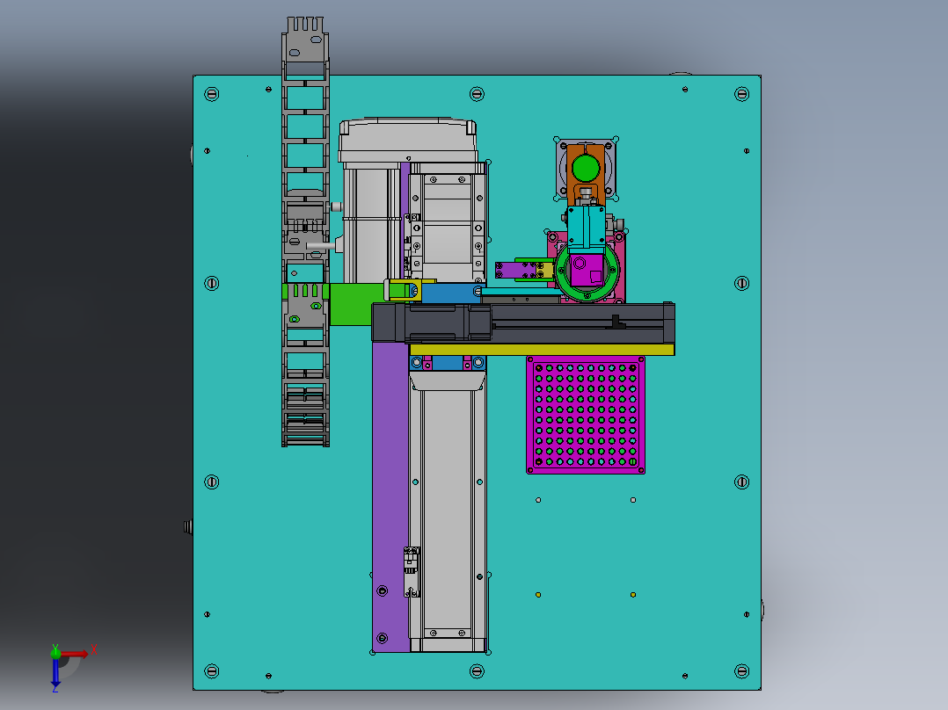The height and width of the screenshot is (710, 948).
Task: Select the dark gray horizontal linear actuator
Action: pyautogui.click(x=523, y=322)
